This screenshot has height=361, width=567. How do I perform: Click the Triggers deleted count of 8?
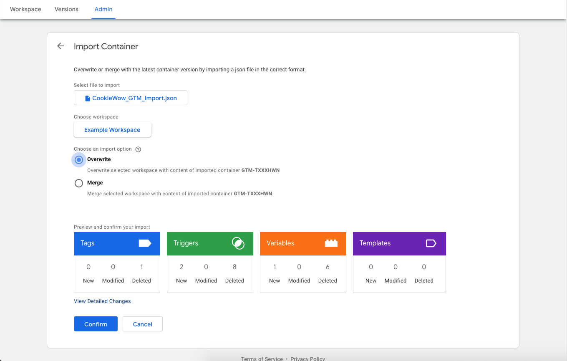coord(234,267)
